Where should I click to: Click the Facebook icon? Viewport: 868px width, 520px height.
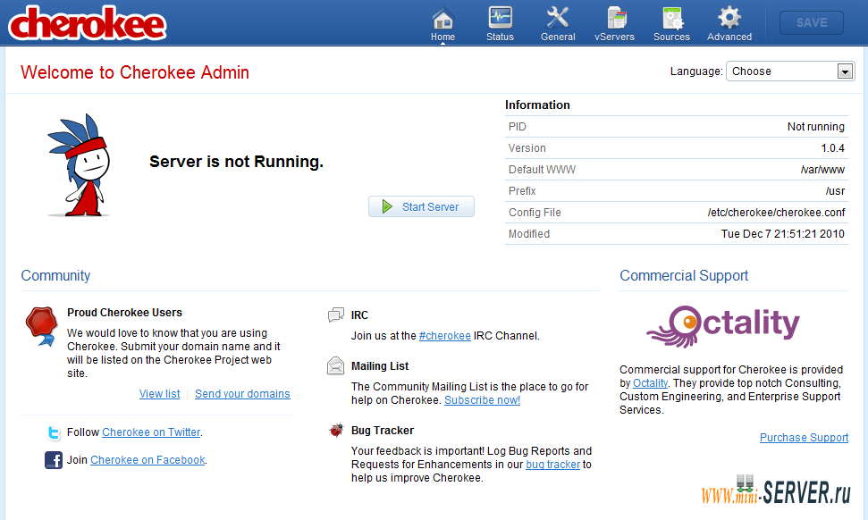[x=54, y=460]
